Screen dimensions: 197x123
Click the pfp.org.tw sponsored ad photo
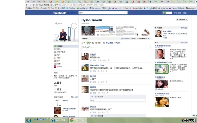tap(160, 54)
